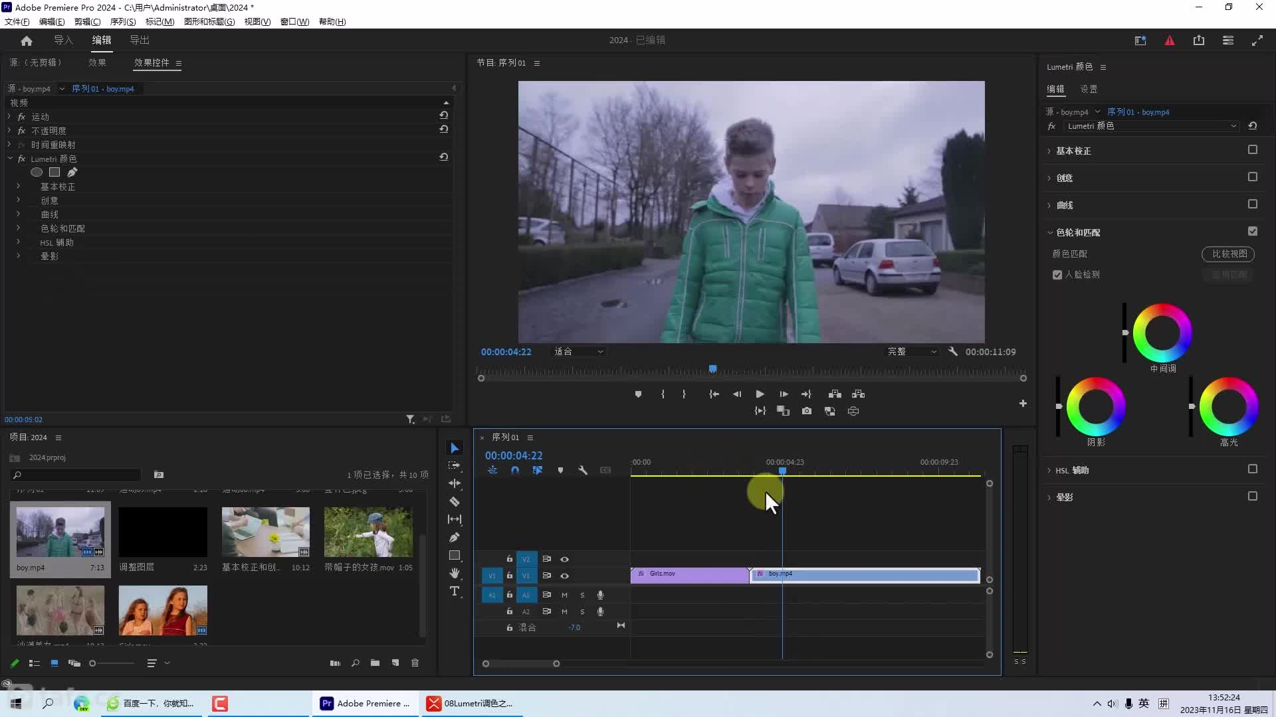This screenshot has width=1276, height=717.
Task: Disable the Color Wheels (色轮和匹配) checkbox
Action: [x=1253, y=232]
